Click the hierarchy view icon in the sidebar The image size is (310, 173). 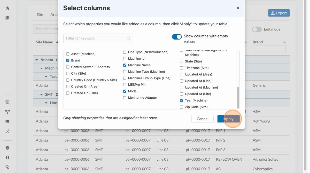(x=7, y=112)
